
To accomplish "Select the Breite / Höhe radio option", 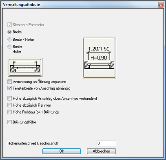I will (x=9, y=39).
